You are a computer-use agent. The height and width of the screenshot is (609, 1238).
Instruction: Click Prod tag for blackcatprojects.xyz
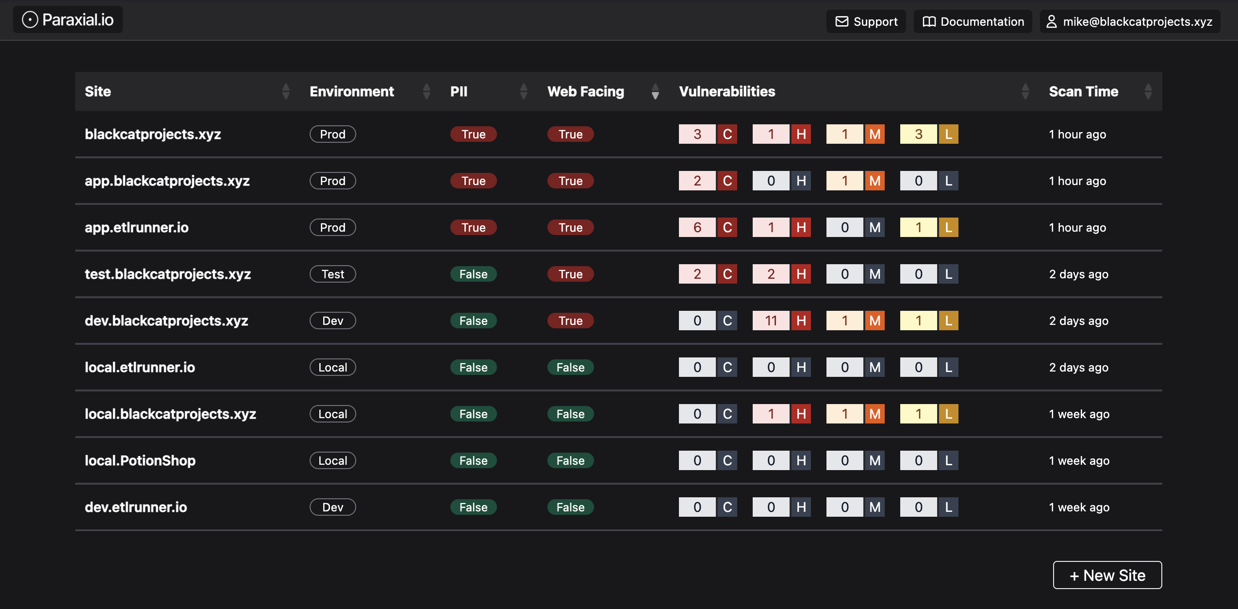(333, 134)
